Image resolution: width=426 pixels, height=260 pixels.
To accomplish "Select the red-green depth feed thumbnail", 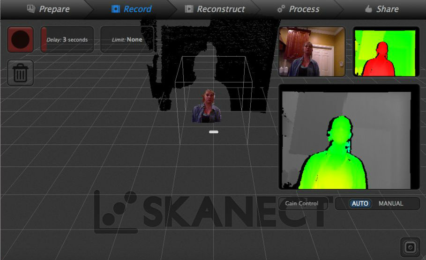I will tap(386, 52).
